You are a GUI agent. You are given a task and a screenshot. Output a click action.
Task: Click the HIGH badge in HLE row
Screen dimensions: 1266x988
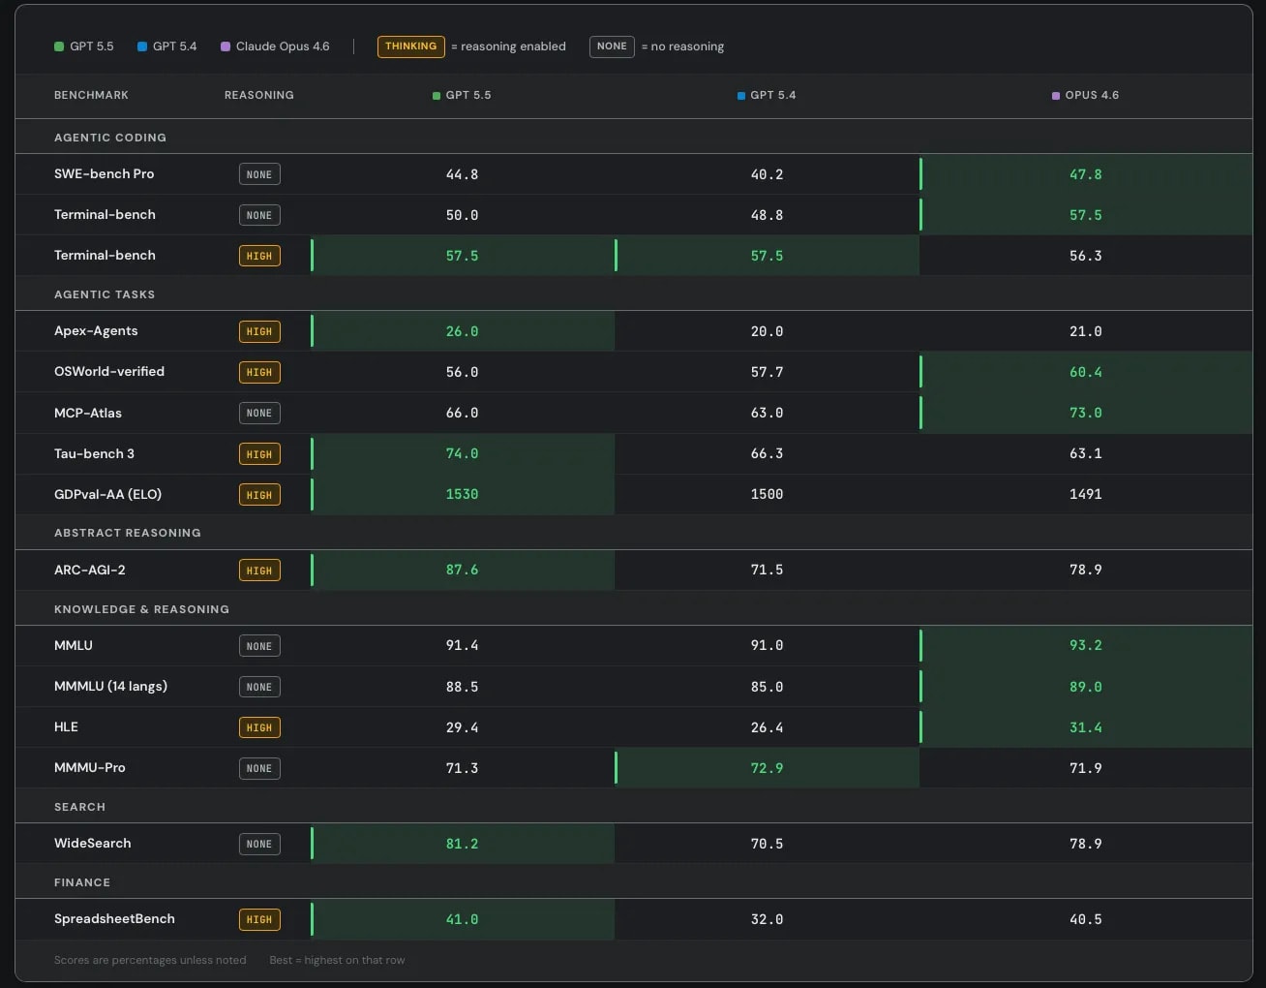pyautogui.click(x=259, y=727)
